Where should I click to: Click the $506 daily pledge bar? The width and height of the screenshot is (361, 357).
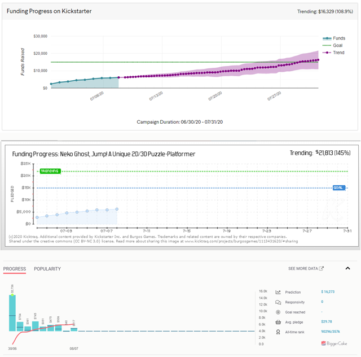click(x=58, y=328)
